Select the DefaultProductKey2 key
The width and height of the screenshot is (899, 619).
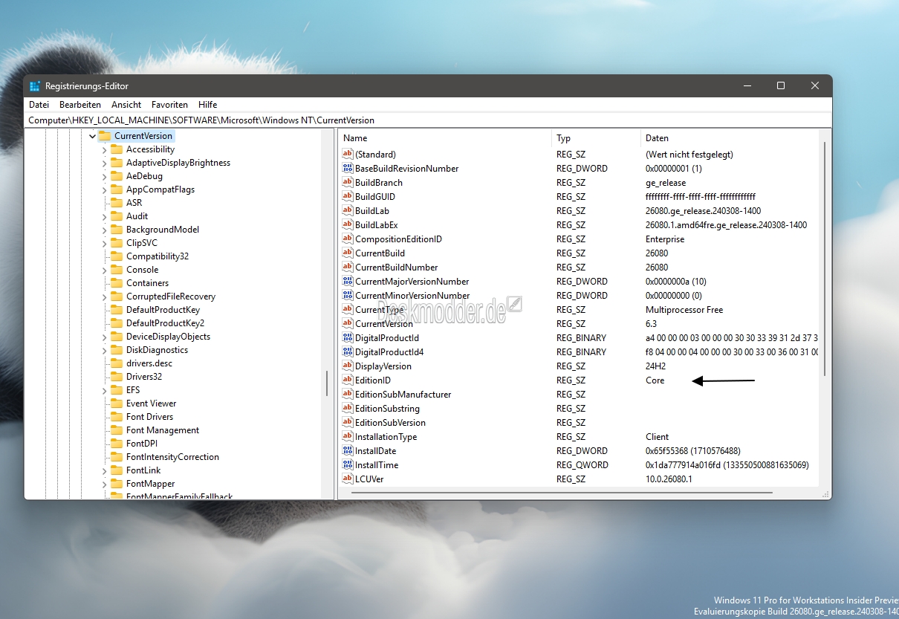click(165, 323)
